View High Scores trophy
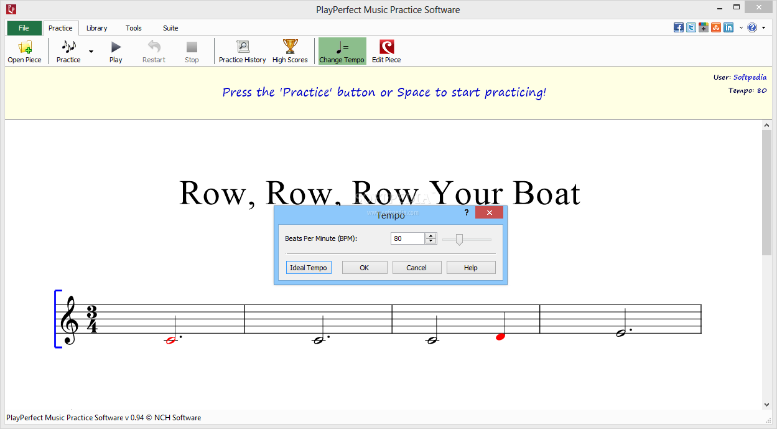This screenshot has height=429, width=777. pyautogui.click(x=290, y=51)
